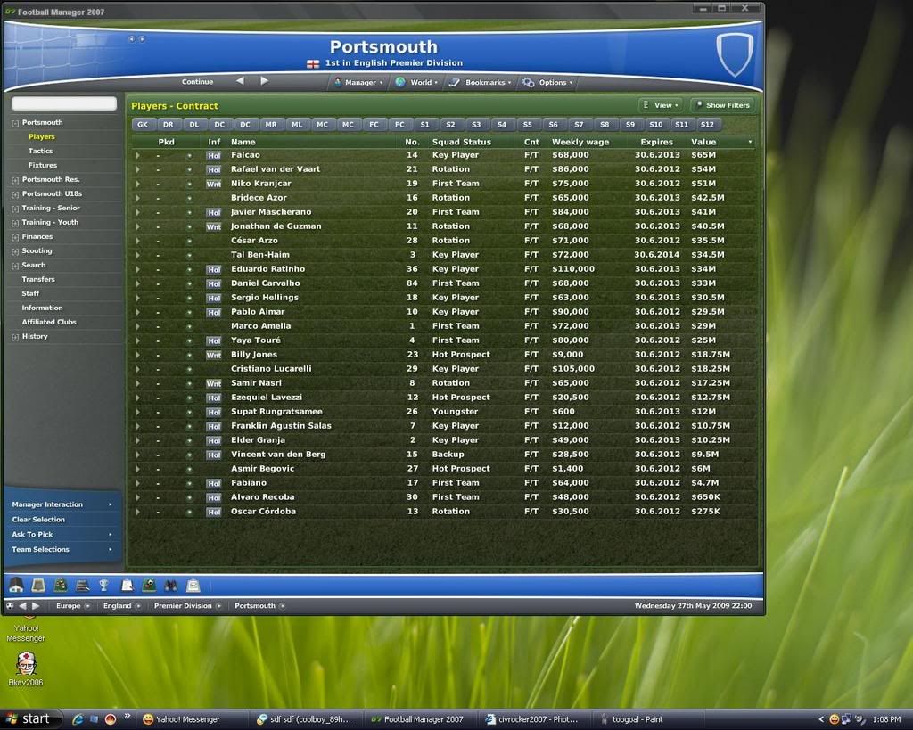Sort by the Value column header
Viewport: 913px width, 730px height.
click(x=703, y=142)
